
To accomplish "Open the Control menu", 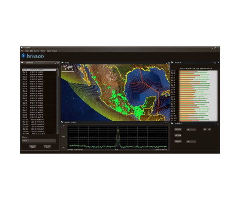I will click(x=36, y=51).
